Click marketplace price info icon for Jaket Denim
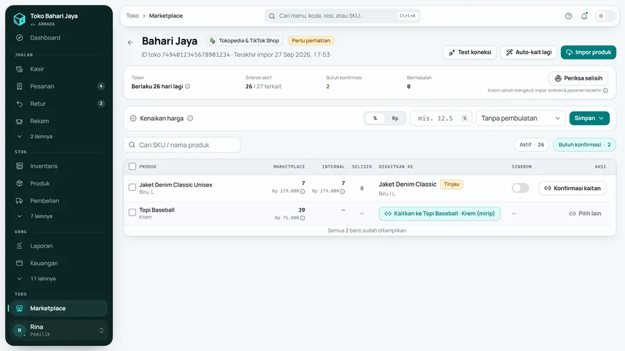The height and width of the screenshot is (351, 625). click(x=303, y=191)
